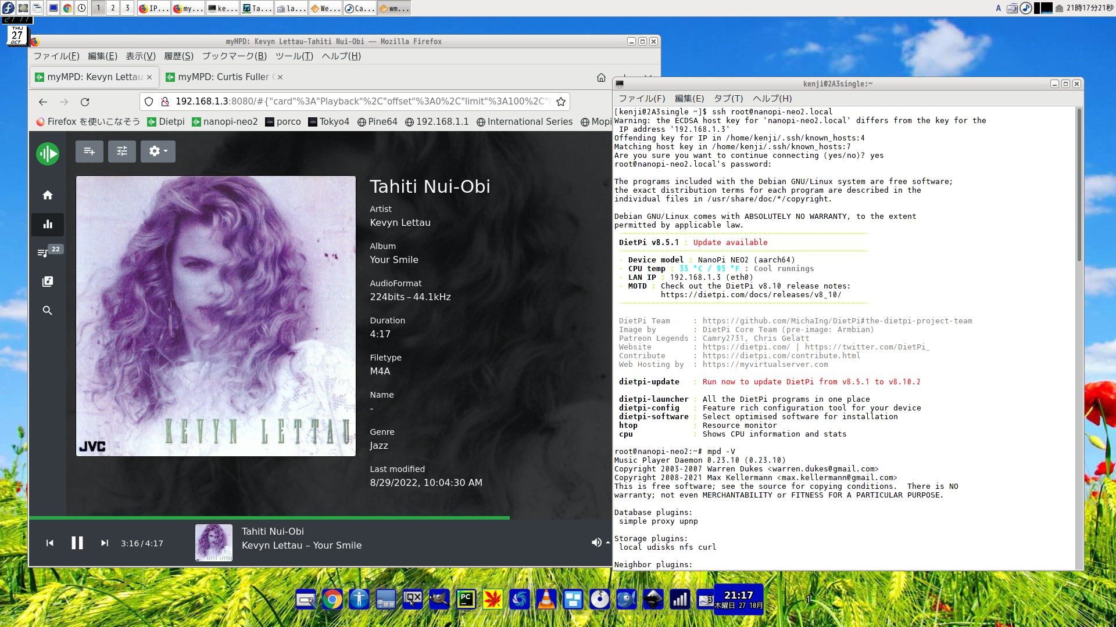Click the add to playlist button
Viewport: 1116px width, 627px height.
click(89, 152)
